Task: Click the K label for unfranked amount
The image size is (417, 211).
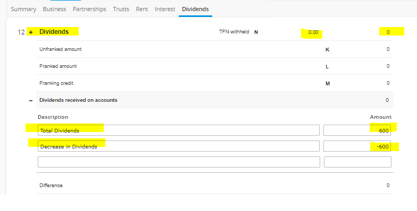Action: click(x=328, y=50)
